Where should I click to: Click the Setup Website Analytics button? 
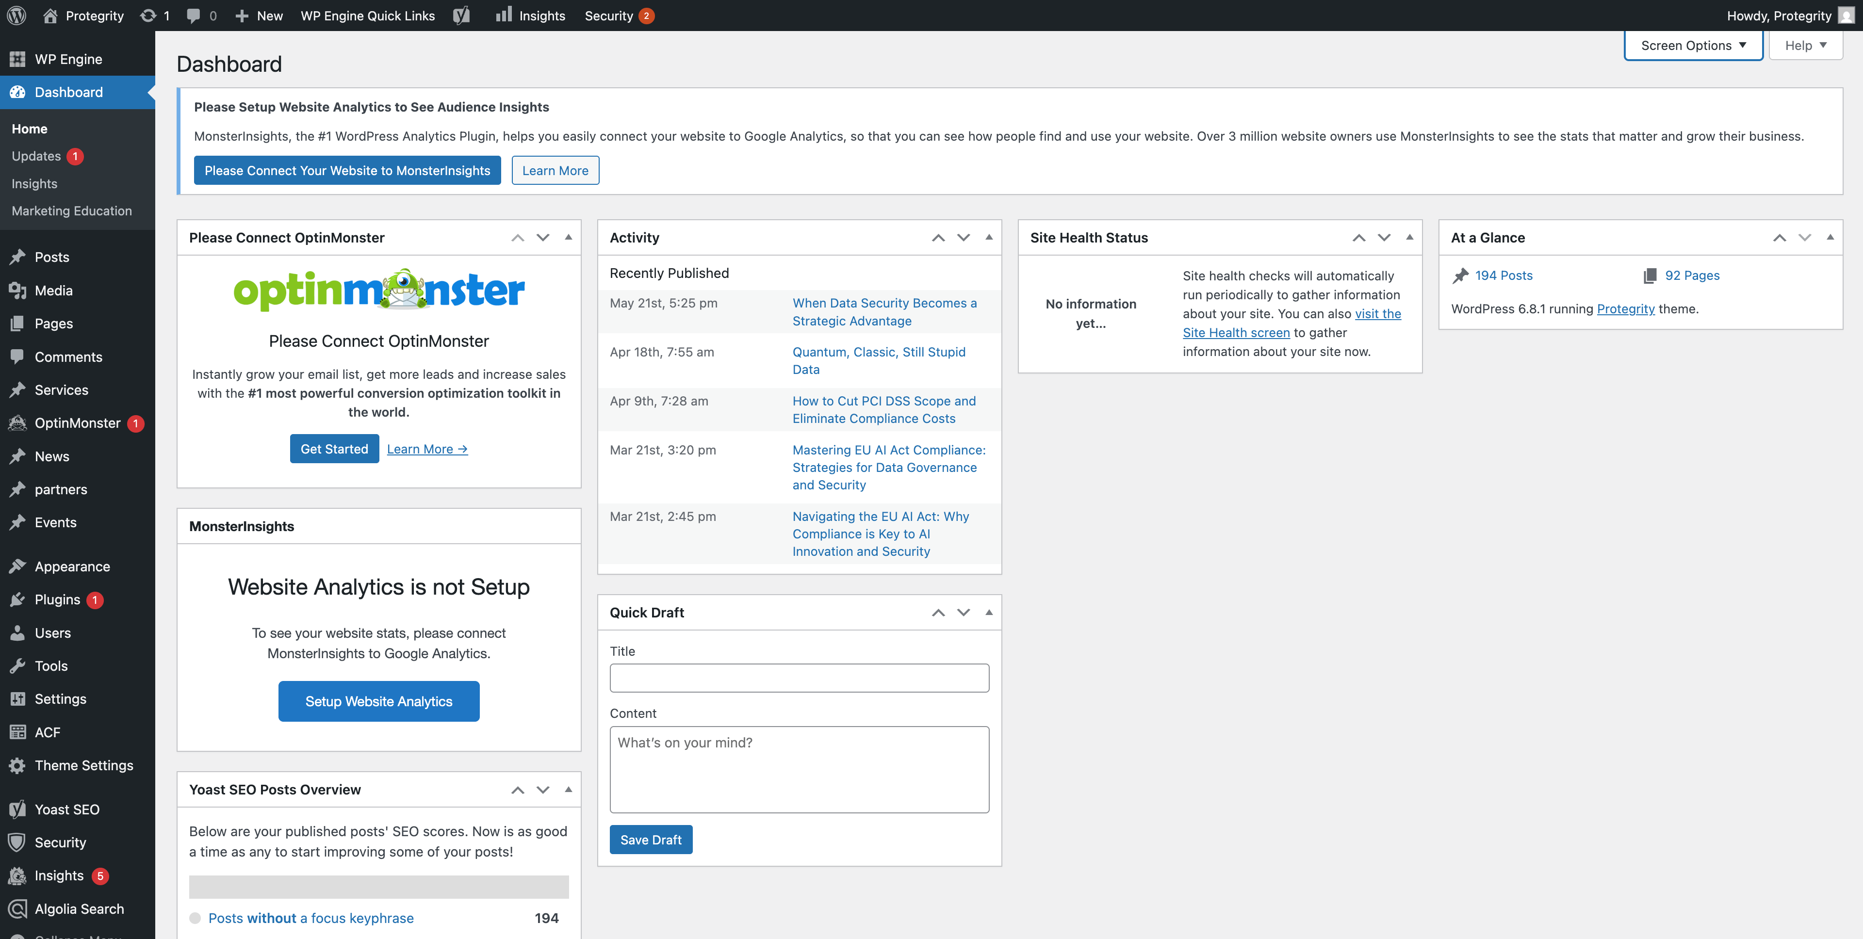378,701
